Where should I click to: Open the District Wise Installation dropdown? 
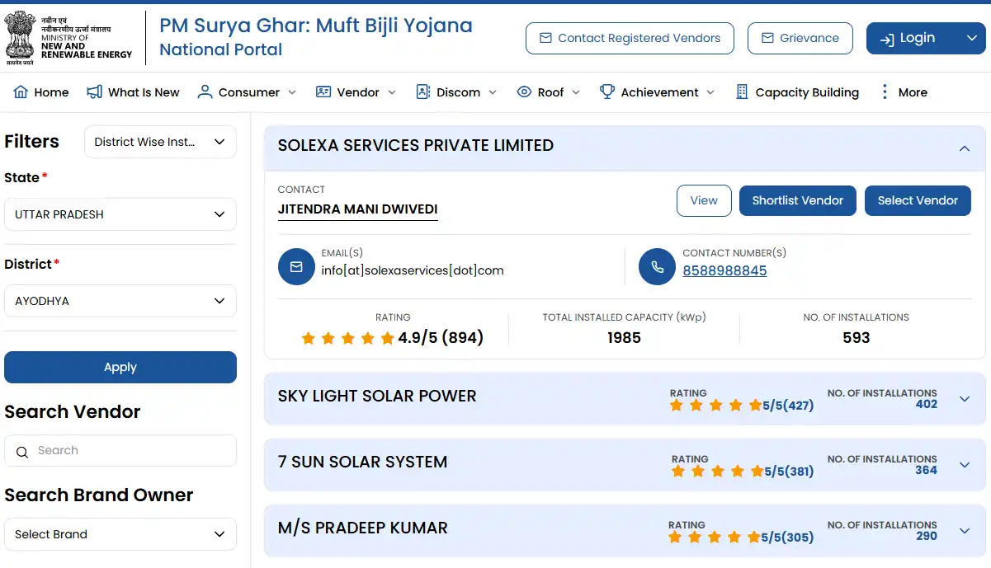[x=160, y=142]
